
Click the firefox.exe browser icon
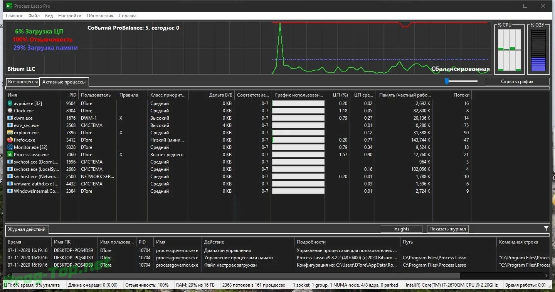pos(10,140)
